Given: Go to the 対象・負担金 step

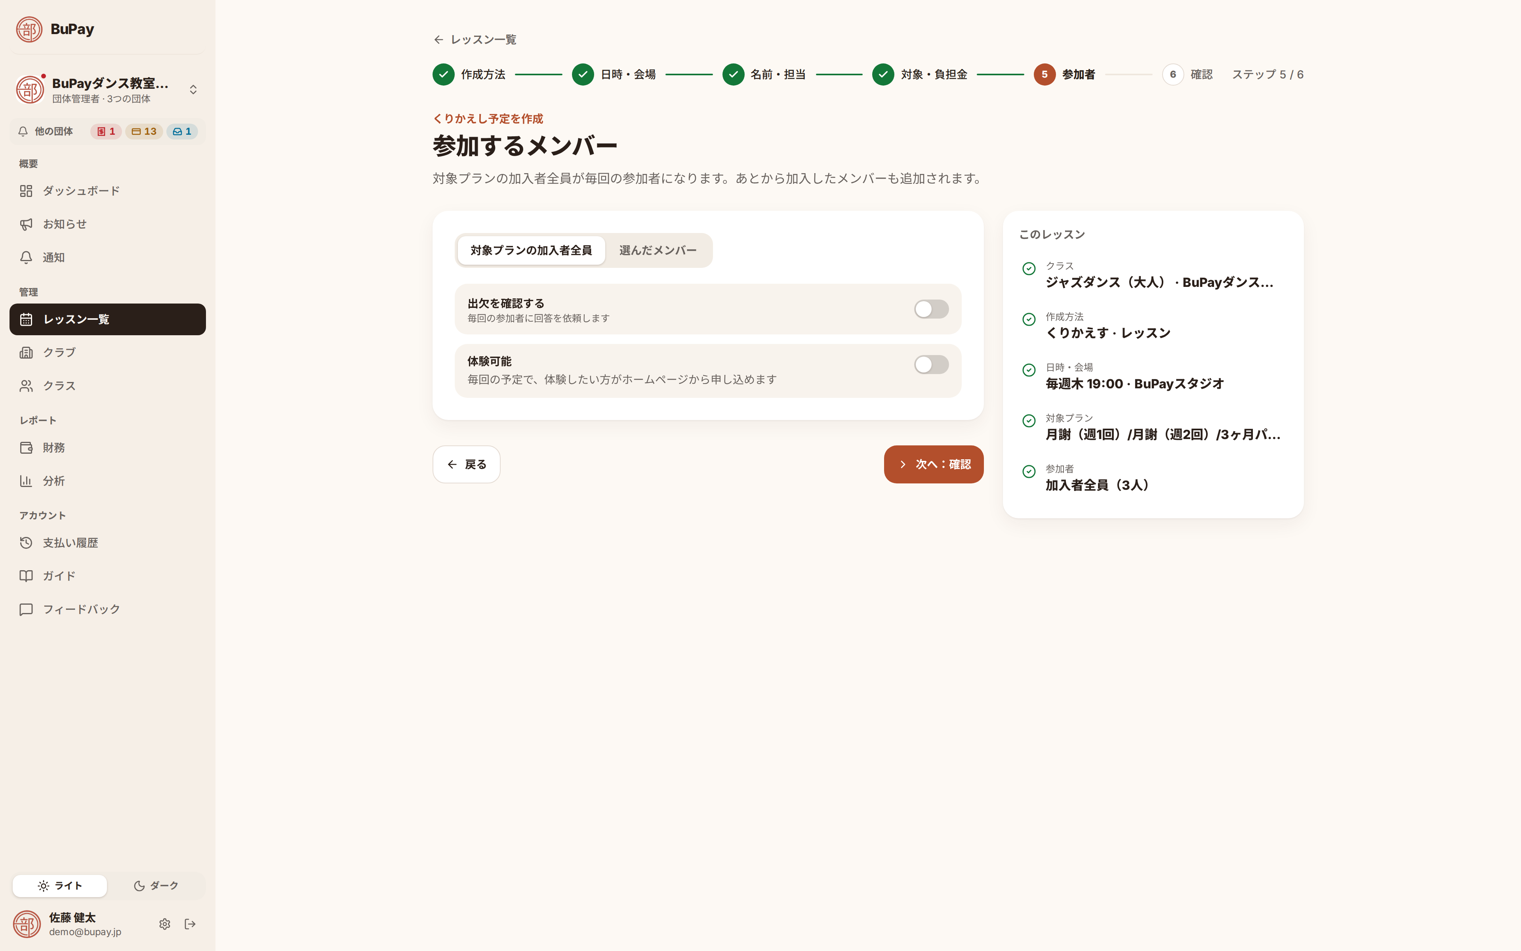Looking at the screenshot, I should pos(920,74).
